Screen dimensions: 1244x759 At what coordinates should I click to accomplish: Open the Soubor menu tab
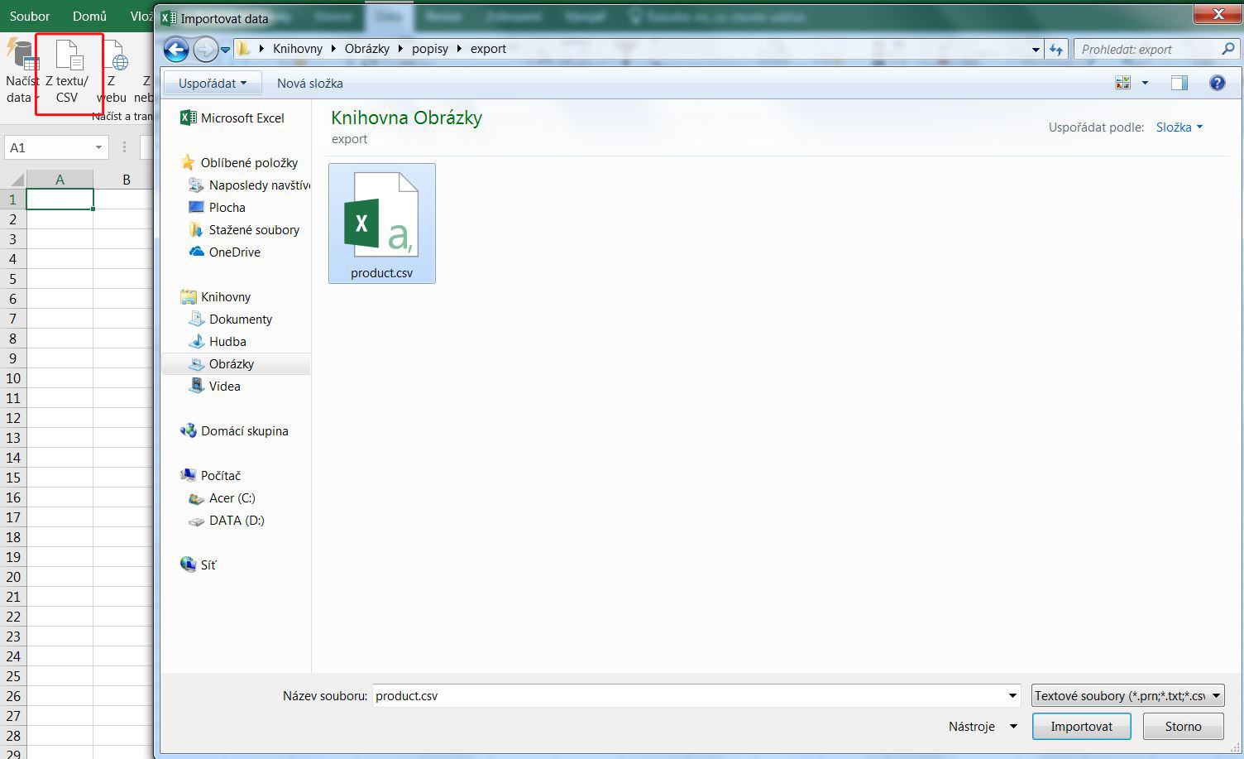pyautogui.click(x=30, y=16)
